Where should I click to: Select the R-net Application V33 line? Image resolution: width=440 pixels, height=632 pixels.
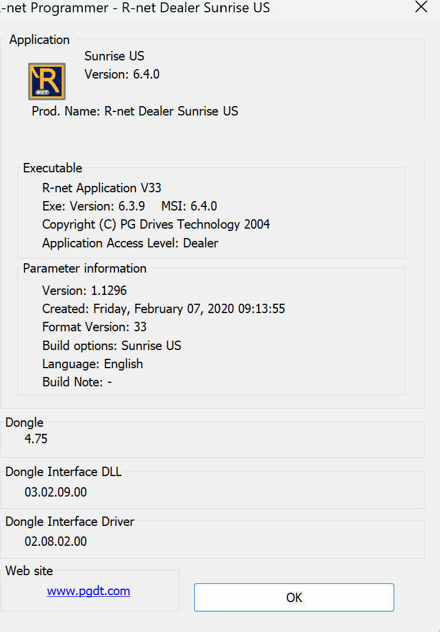(x=101, y=188)
